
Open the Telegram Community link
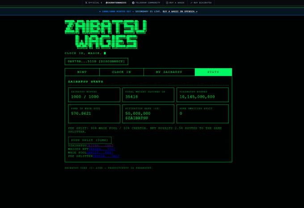[x=146, y=3]
